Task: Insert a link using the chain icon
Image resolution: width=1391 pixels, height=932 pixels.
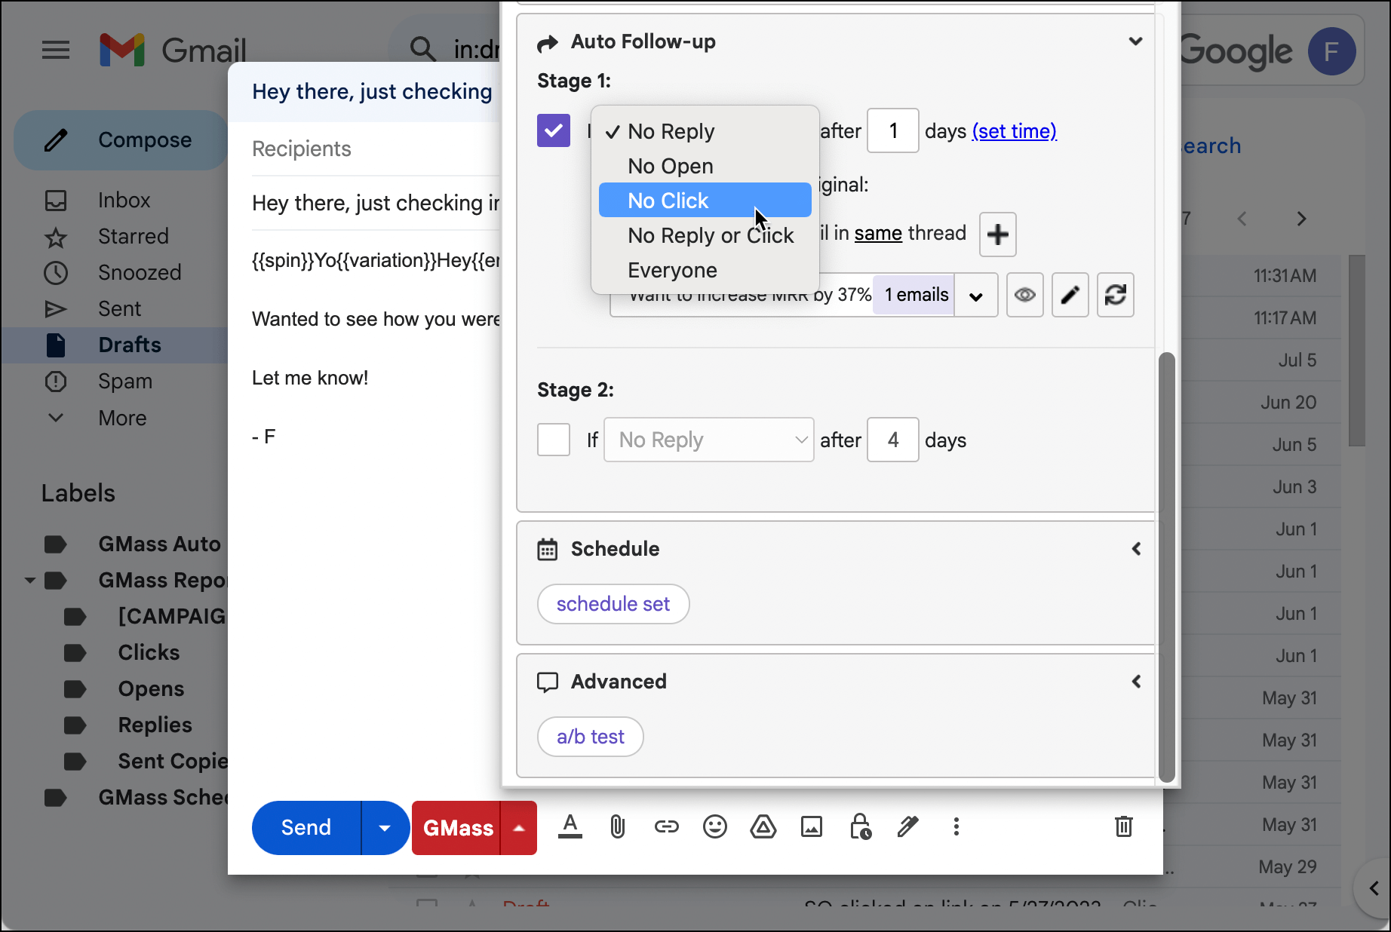Action: (x=666, y=827)
